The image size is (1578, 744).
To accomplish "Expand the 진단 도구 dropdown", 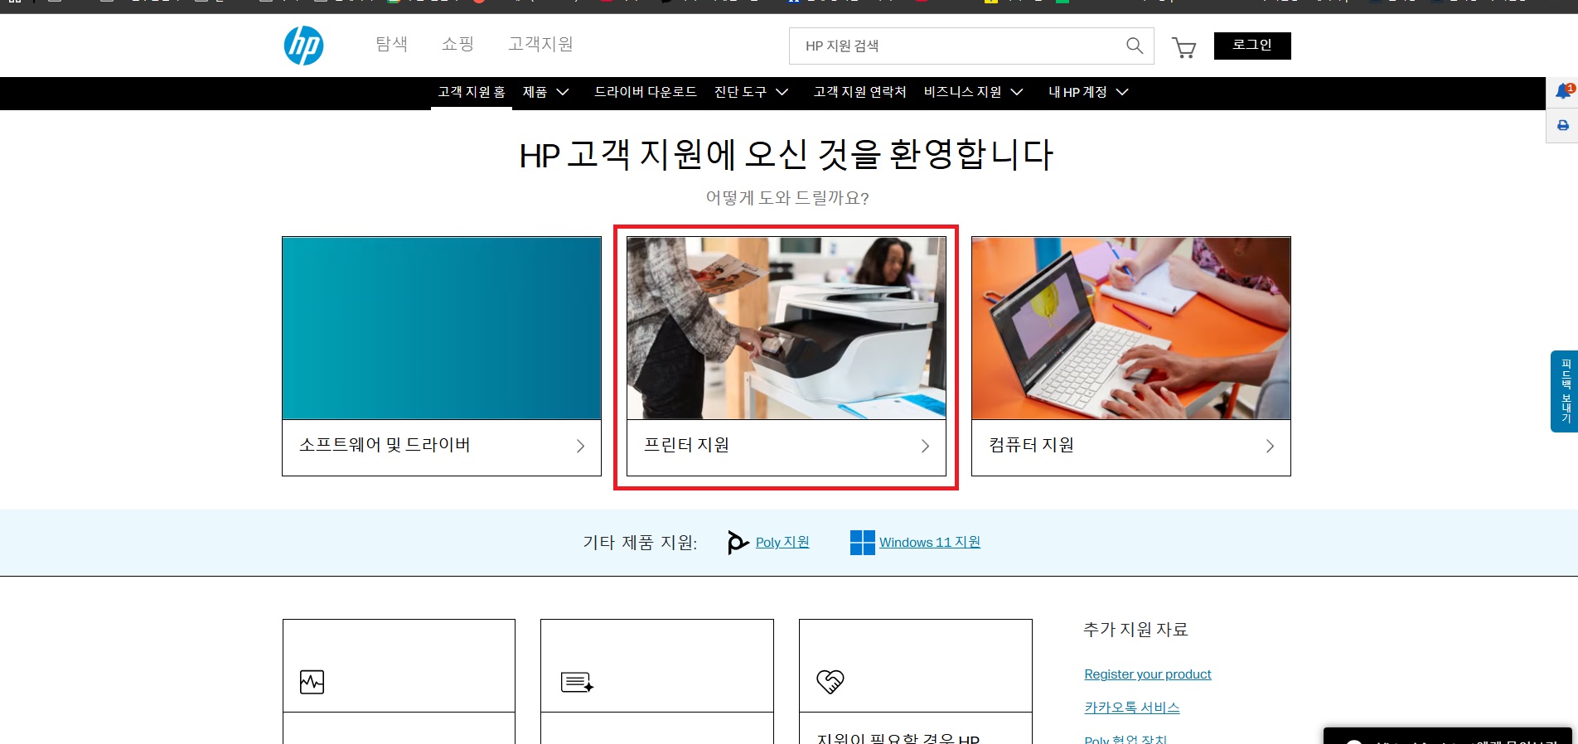I will (751, 92).
